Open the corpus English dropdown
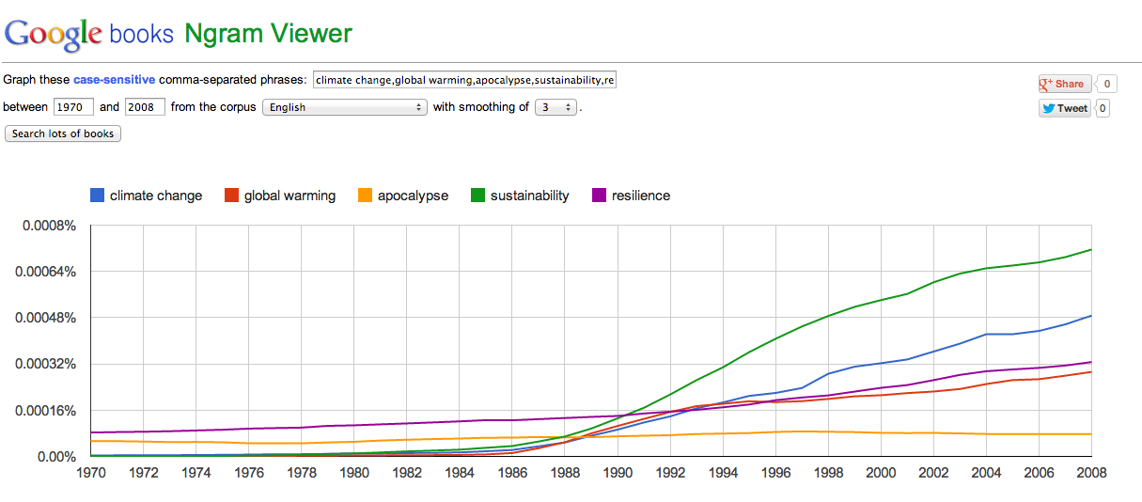 coord(344,107)
